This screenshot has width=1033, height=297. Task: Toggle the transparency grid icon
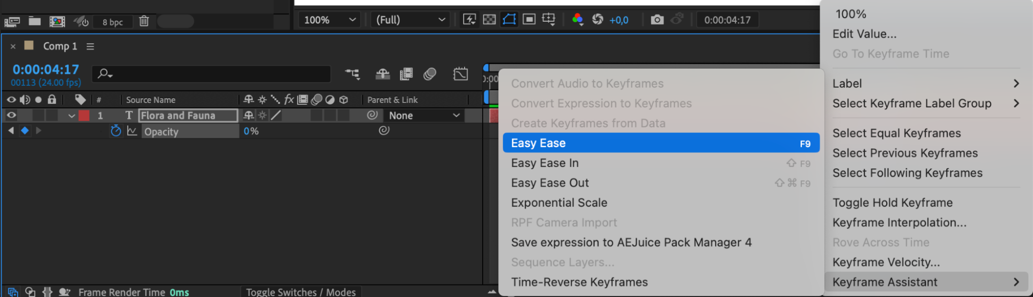tap(489, 20)
